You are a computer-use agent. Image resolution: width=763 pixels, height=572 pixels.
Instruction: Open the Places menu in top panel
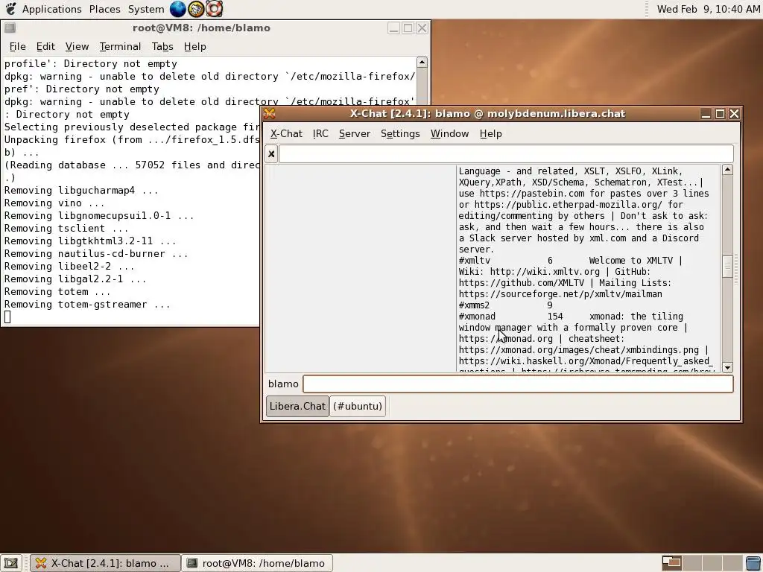(x=104, y=9)
